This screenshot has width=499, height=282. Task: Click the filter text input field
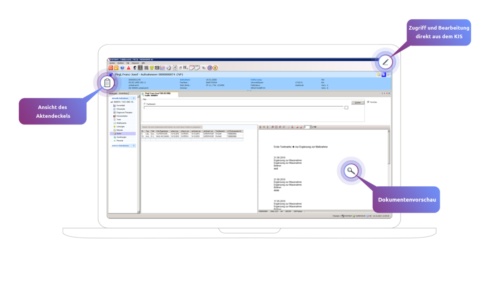pos(243,108)
